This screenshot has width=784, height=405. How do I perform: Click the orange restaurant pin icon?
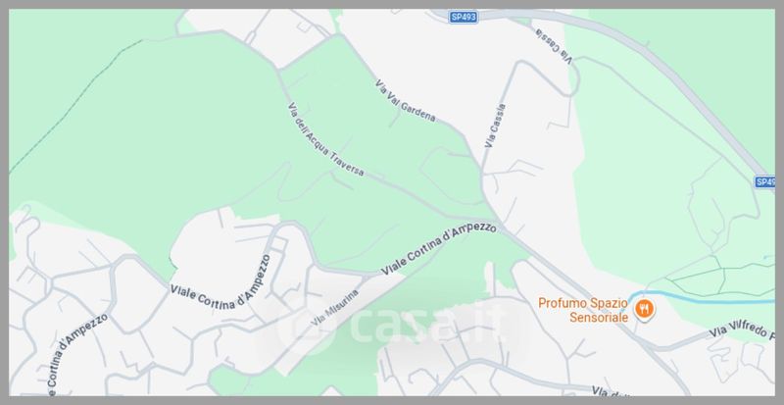point(645,309)
